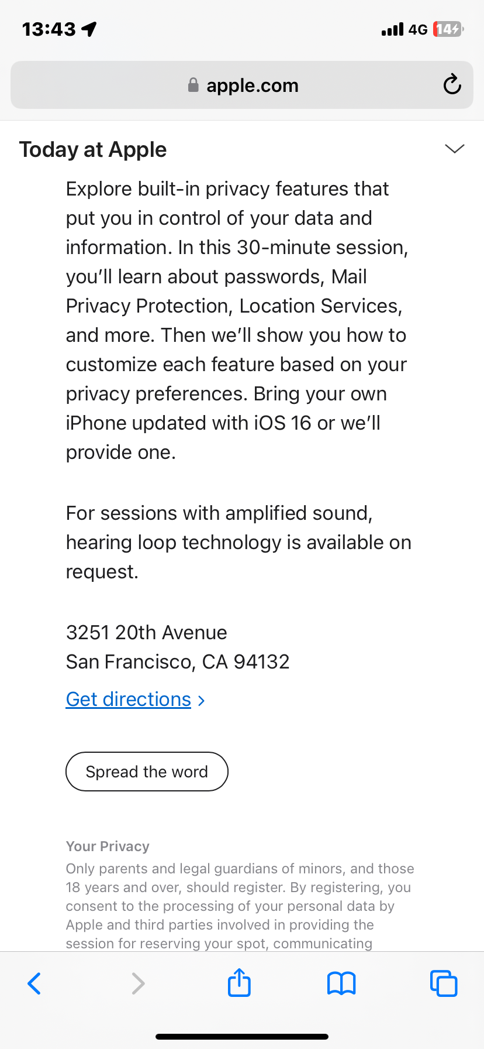Tap the Today at Apple heading

(93, 149)
